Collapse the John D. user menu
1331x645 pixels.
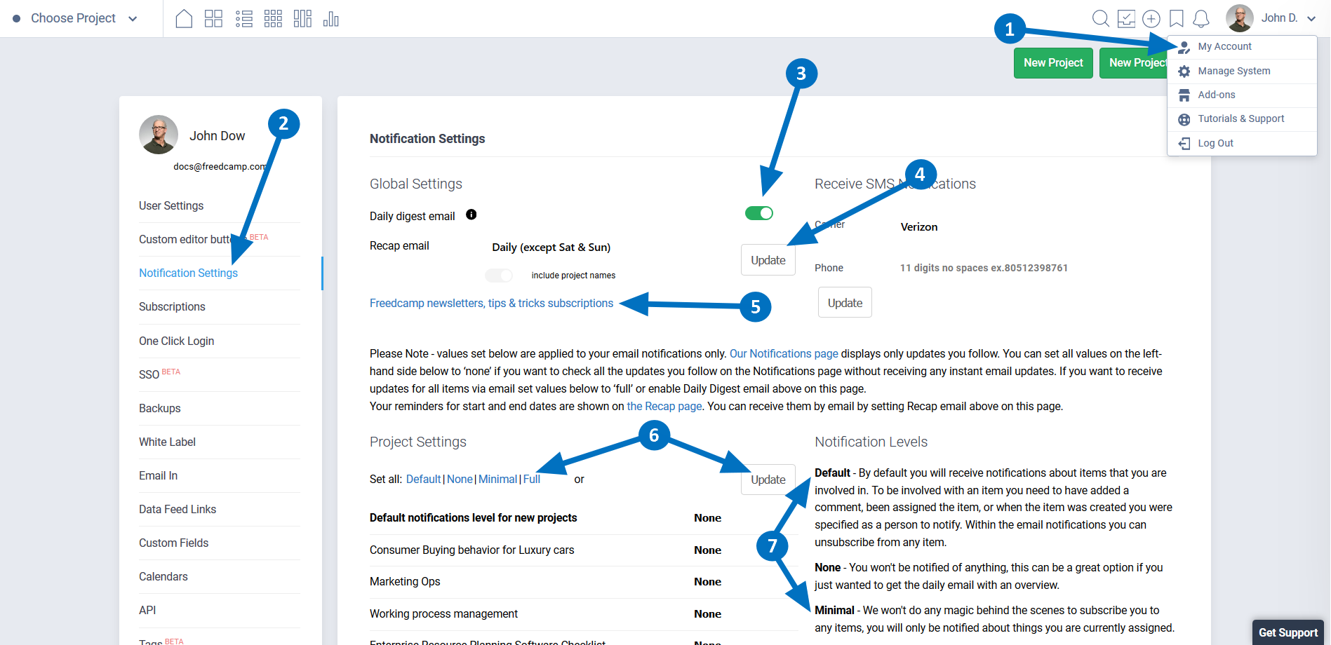(x=1310, y=18)
